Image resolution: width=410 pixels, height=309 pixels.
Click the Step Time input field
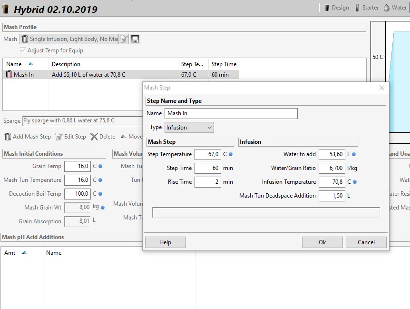tap(207, 168)
